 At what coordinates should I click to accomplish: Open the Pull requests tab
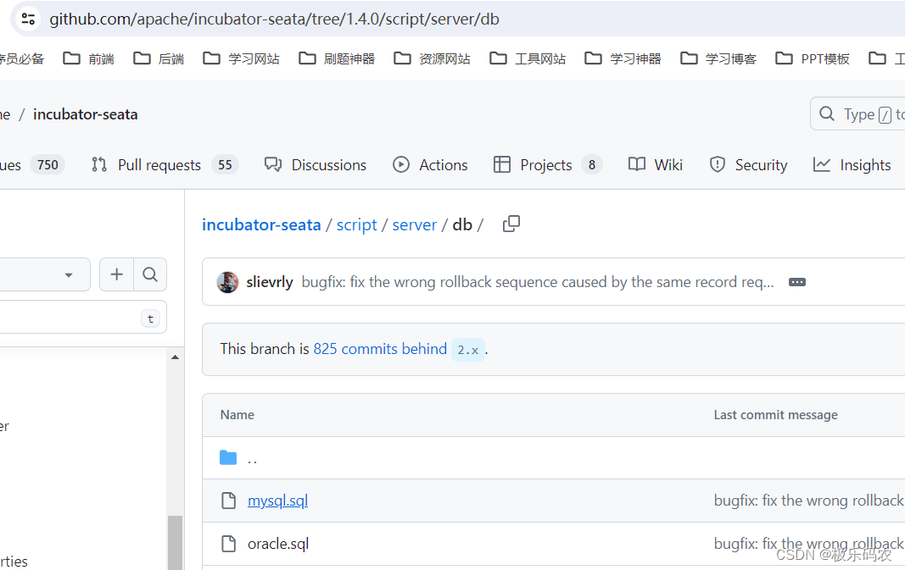[165, 165]
